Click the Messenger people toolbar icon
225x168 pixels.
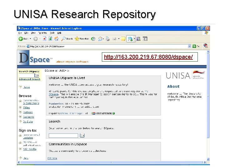[x=130, y=39]
